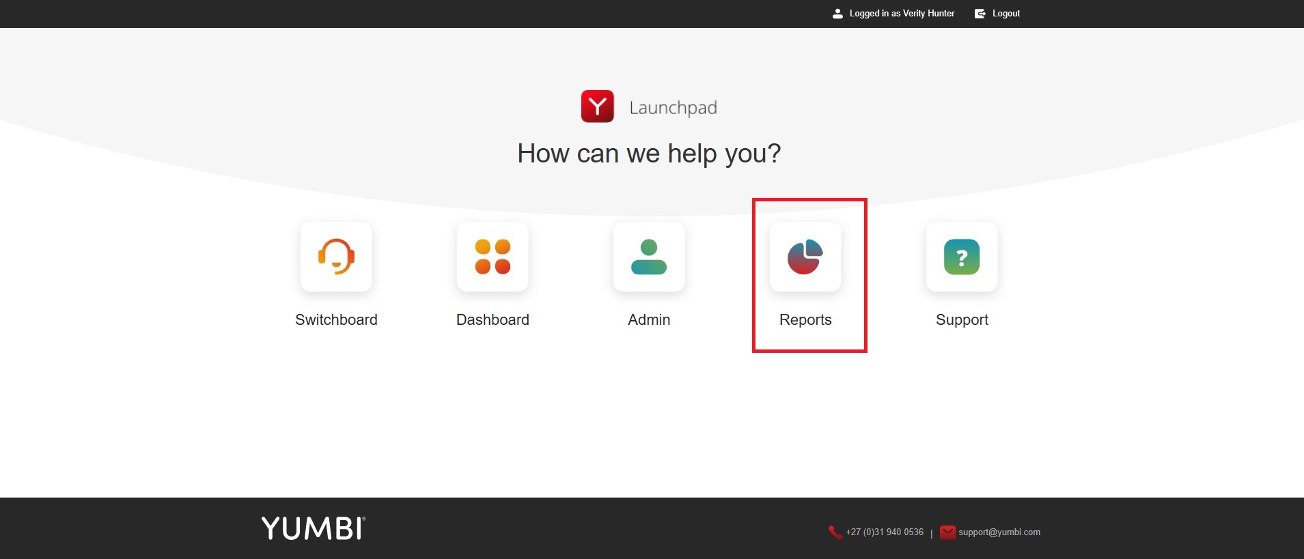Click the red Yumbi Y logo icon
Viewport: 1304px width, 559px height.
pyautogui.click(x=598, y=106)
